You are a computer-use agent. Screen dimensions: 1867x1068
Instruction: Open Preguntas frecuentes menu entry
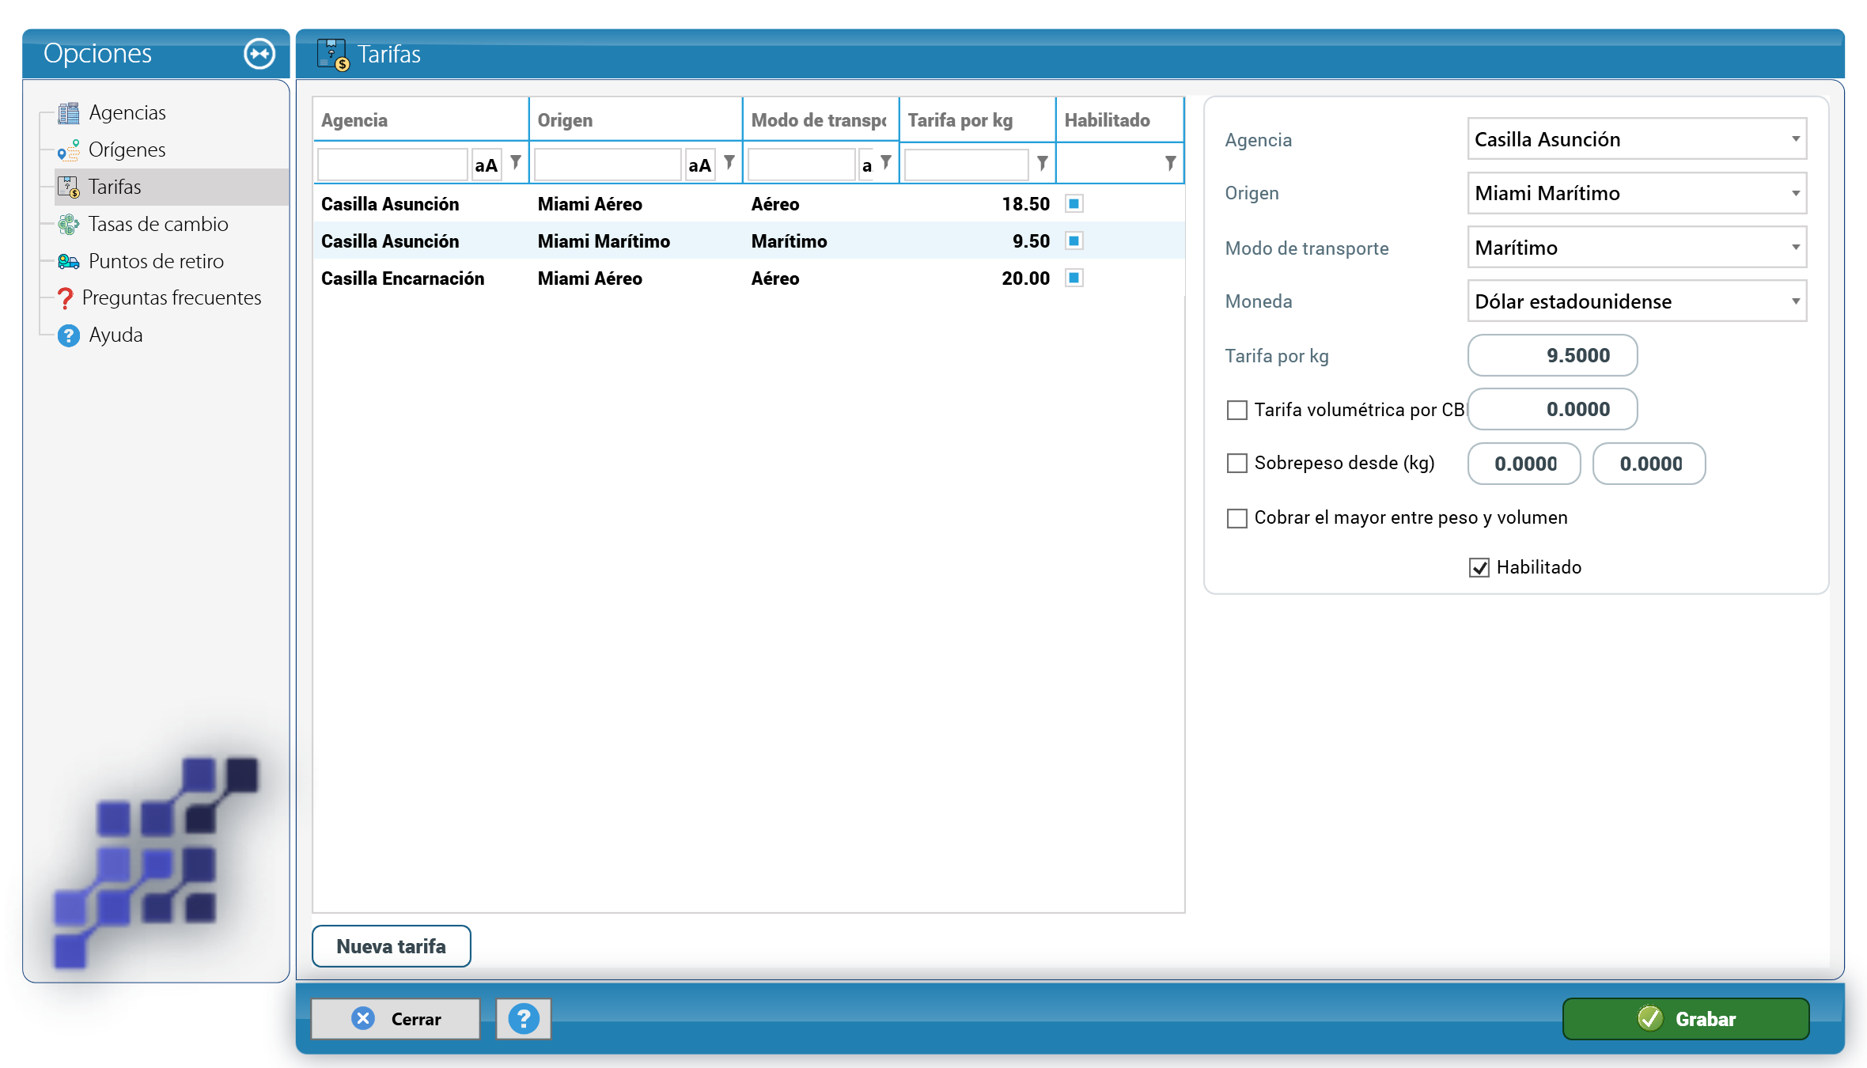[x=172, y=297]
